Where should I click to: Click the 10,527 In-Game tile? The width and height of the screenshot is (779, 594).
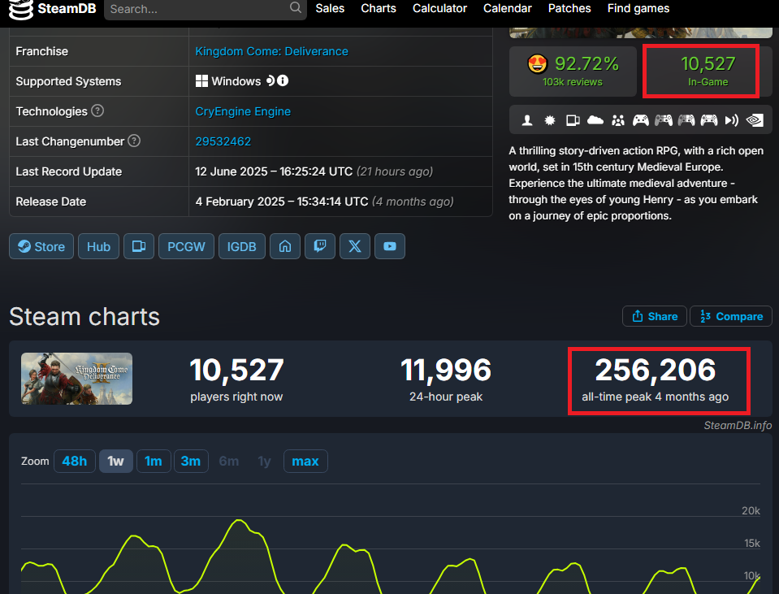[x=708, y=71]
